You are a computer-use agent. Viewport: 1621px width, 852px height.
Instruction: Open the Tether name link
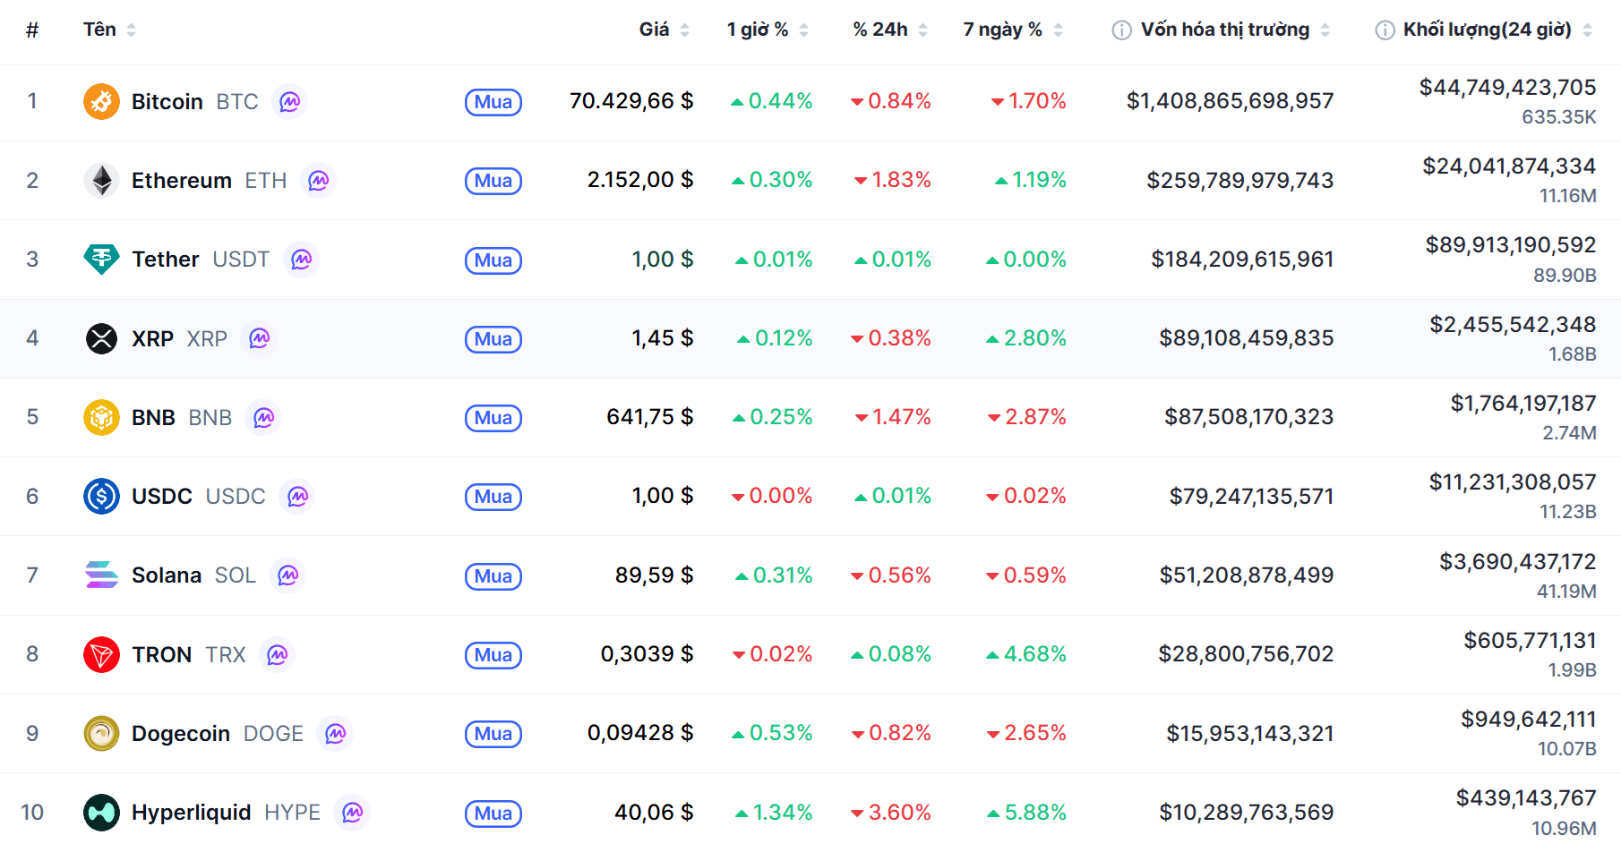point(166,260)
